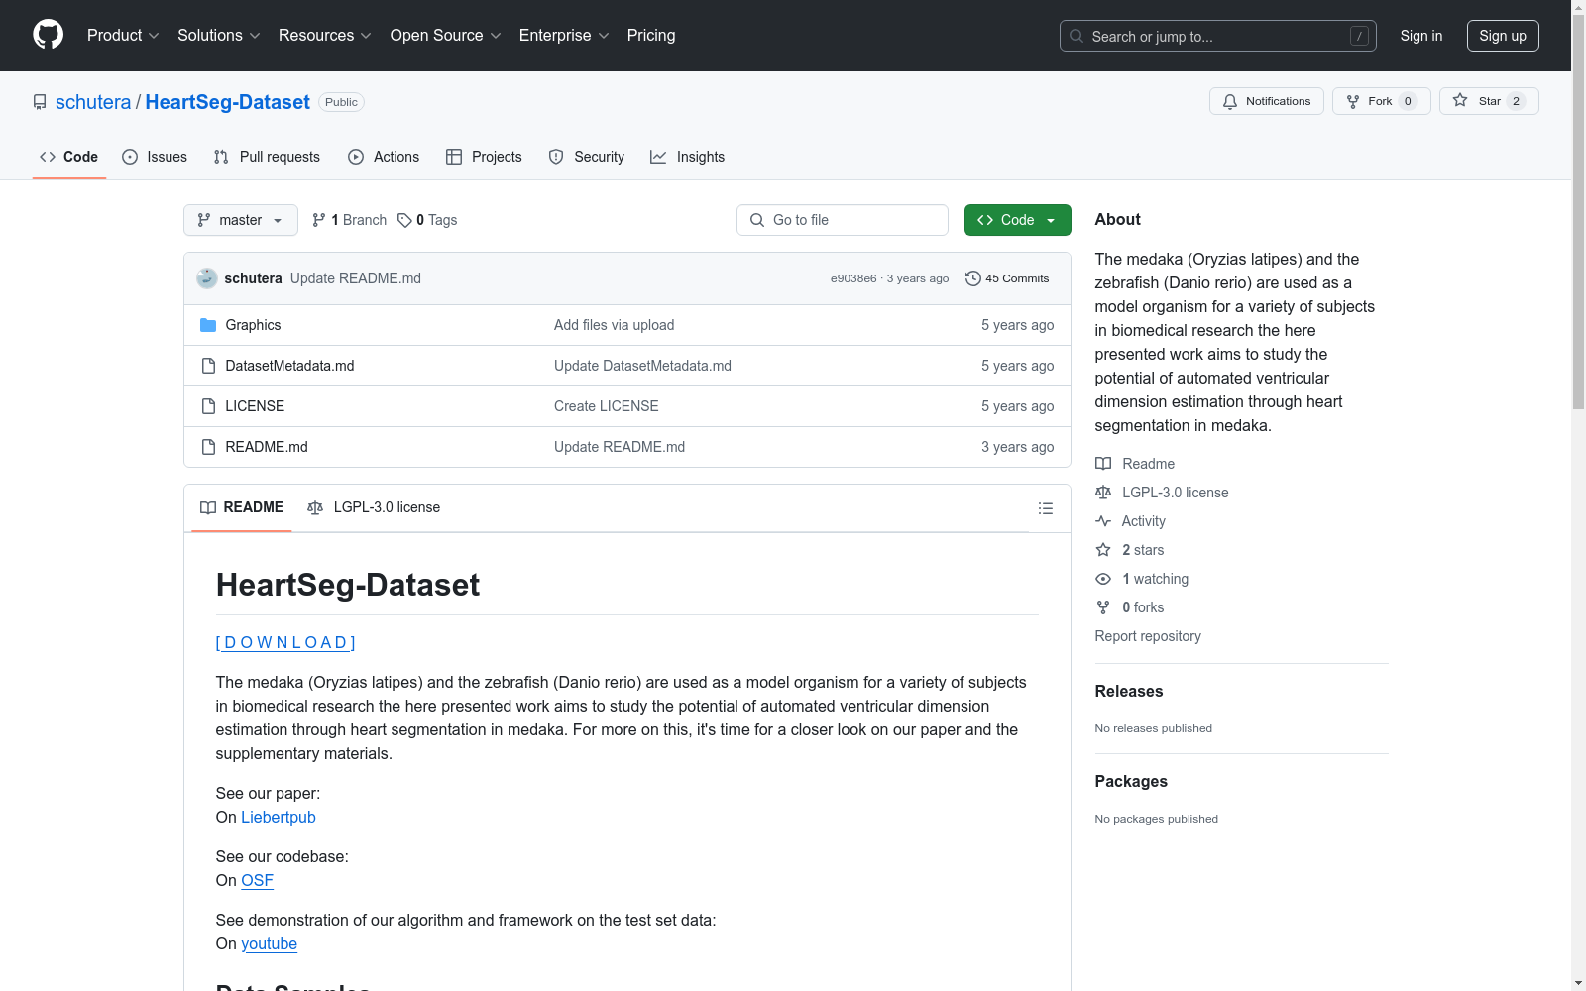Open the 'Update DatasetMetadata.md' commit
Screen dimensions: 1586x991
[642, 366]
